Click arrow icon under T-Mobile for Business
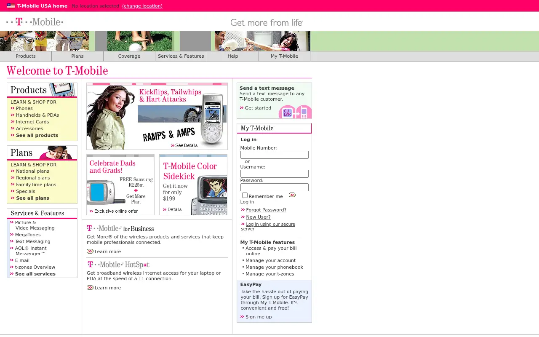The image size is (539, 337). point(90,251)
